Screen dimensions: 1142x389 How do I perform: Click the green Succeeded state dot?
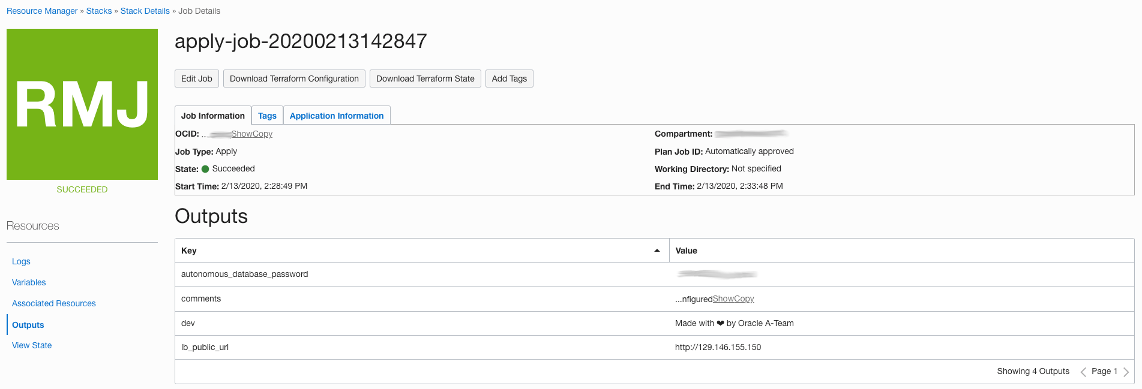click(x=205, y=169)
